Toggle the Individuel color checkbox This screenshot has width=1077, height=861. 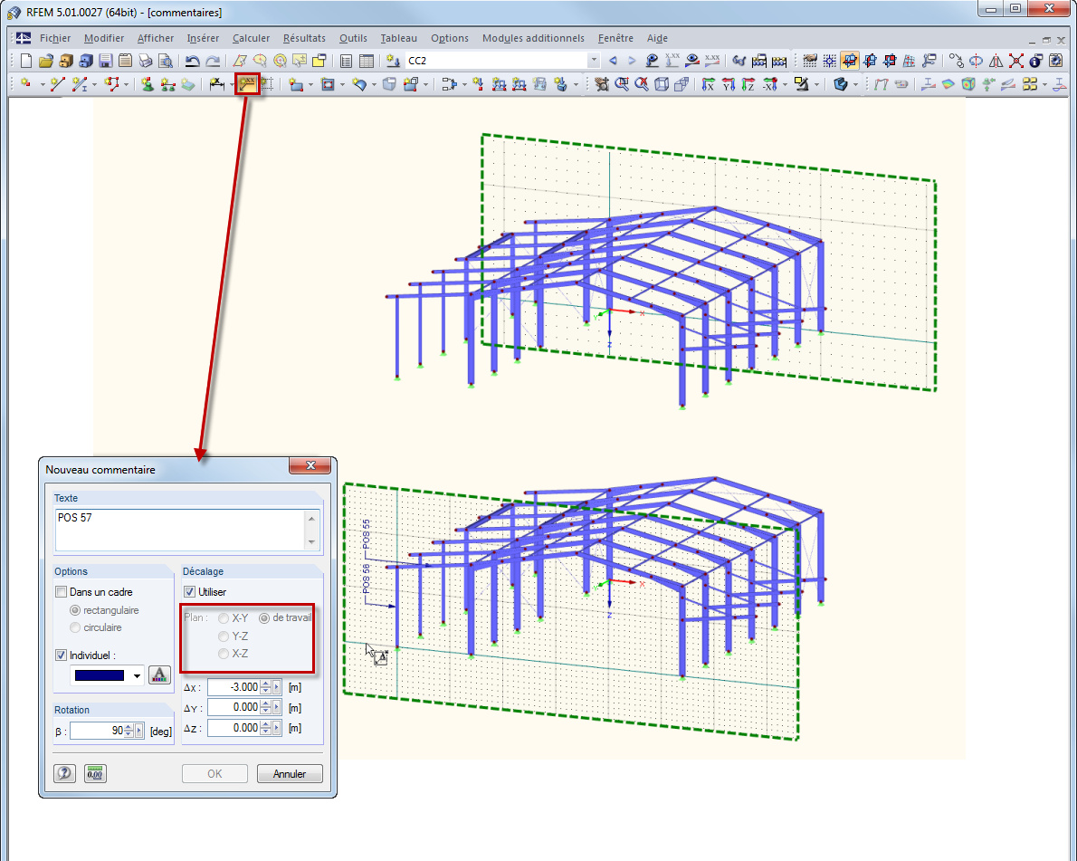[62, 655]
